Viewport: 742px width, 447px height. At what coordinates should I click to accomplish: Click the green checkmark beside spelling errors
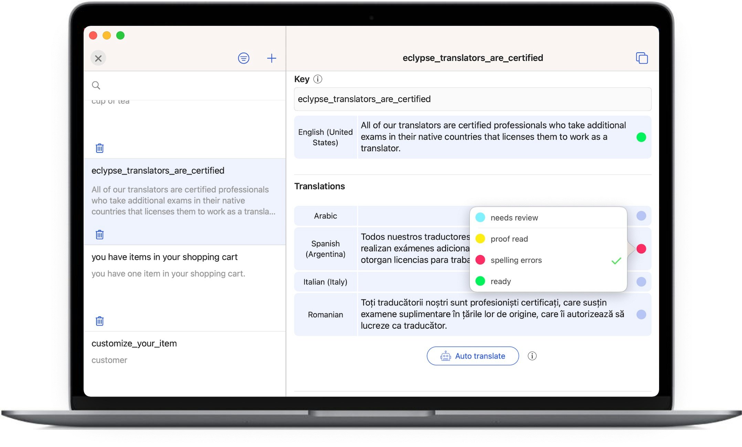[x=616, y=261]
